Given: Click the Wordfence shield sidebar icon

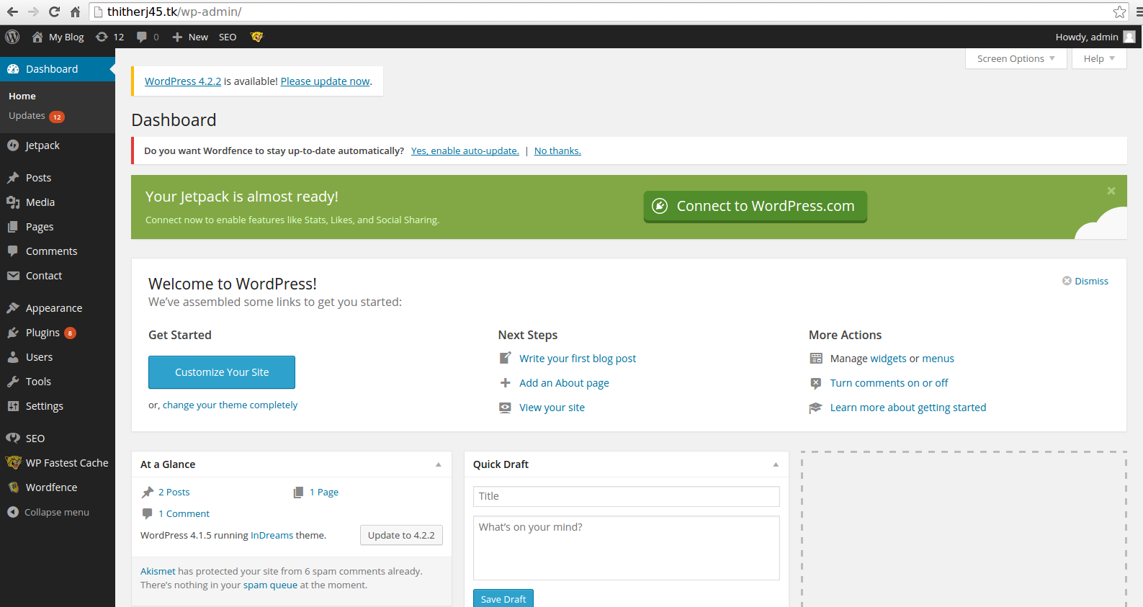Looking at the screenshot, I should coord(13,487).
